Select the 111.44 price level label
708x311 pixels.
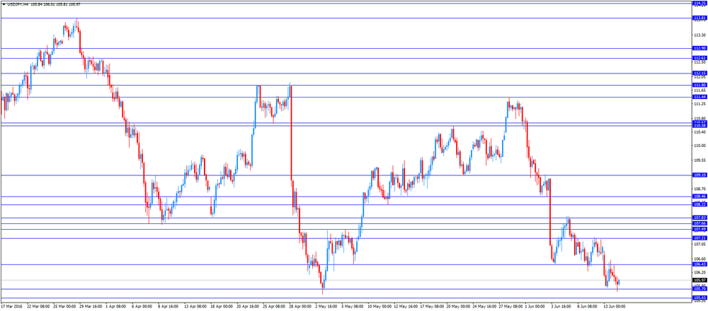(700, 97)
